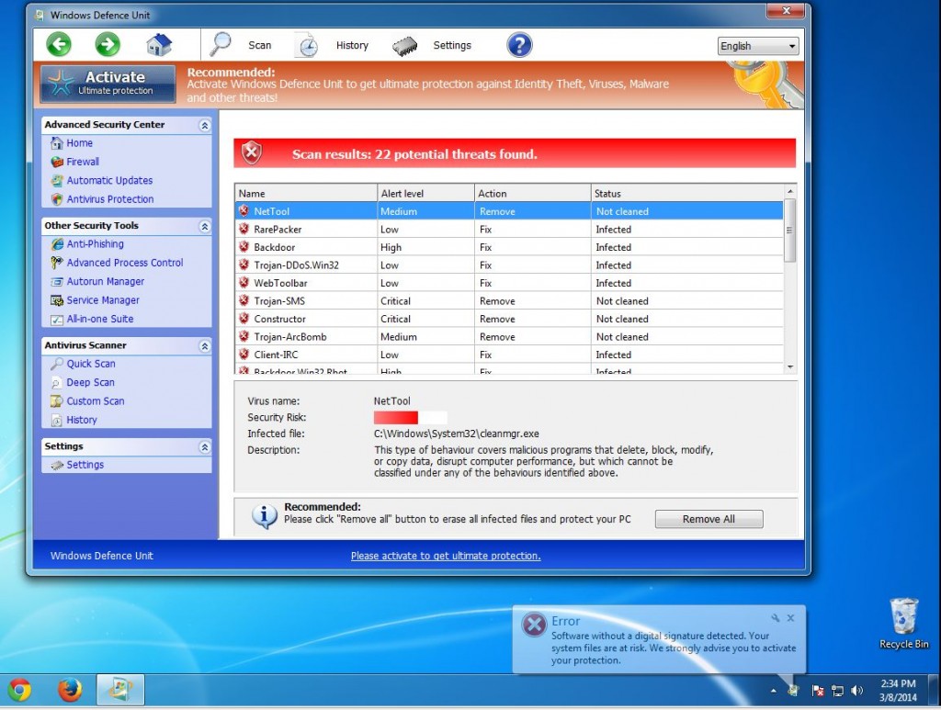Viewport: 941px width, 710px height.
Task: Click the green forward arrow icon
Action: pos(108,44)
